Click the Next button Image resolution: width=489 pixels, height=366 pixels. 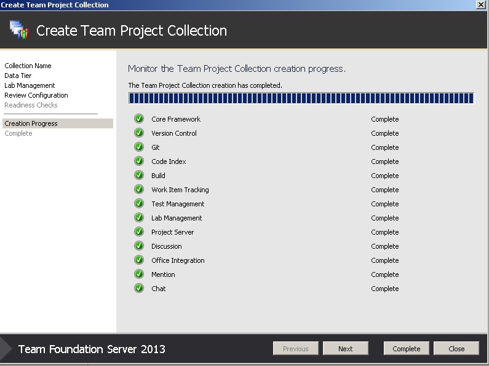[346, 349]
